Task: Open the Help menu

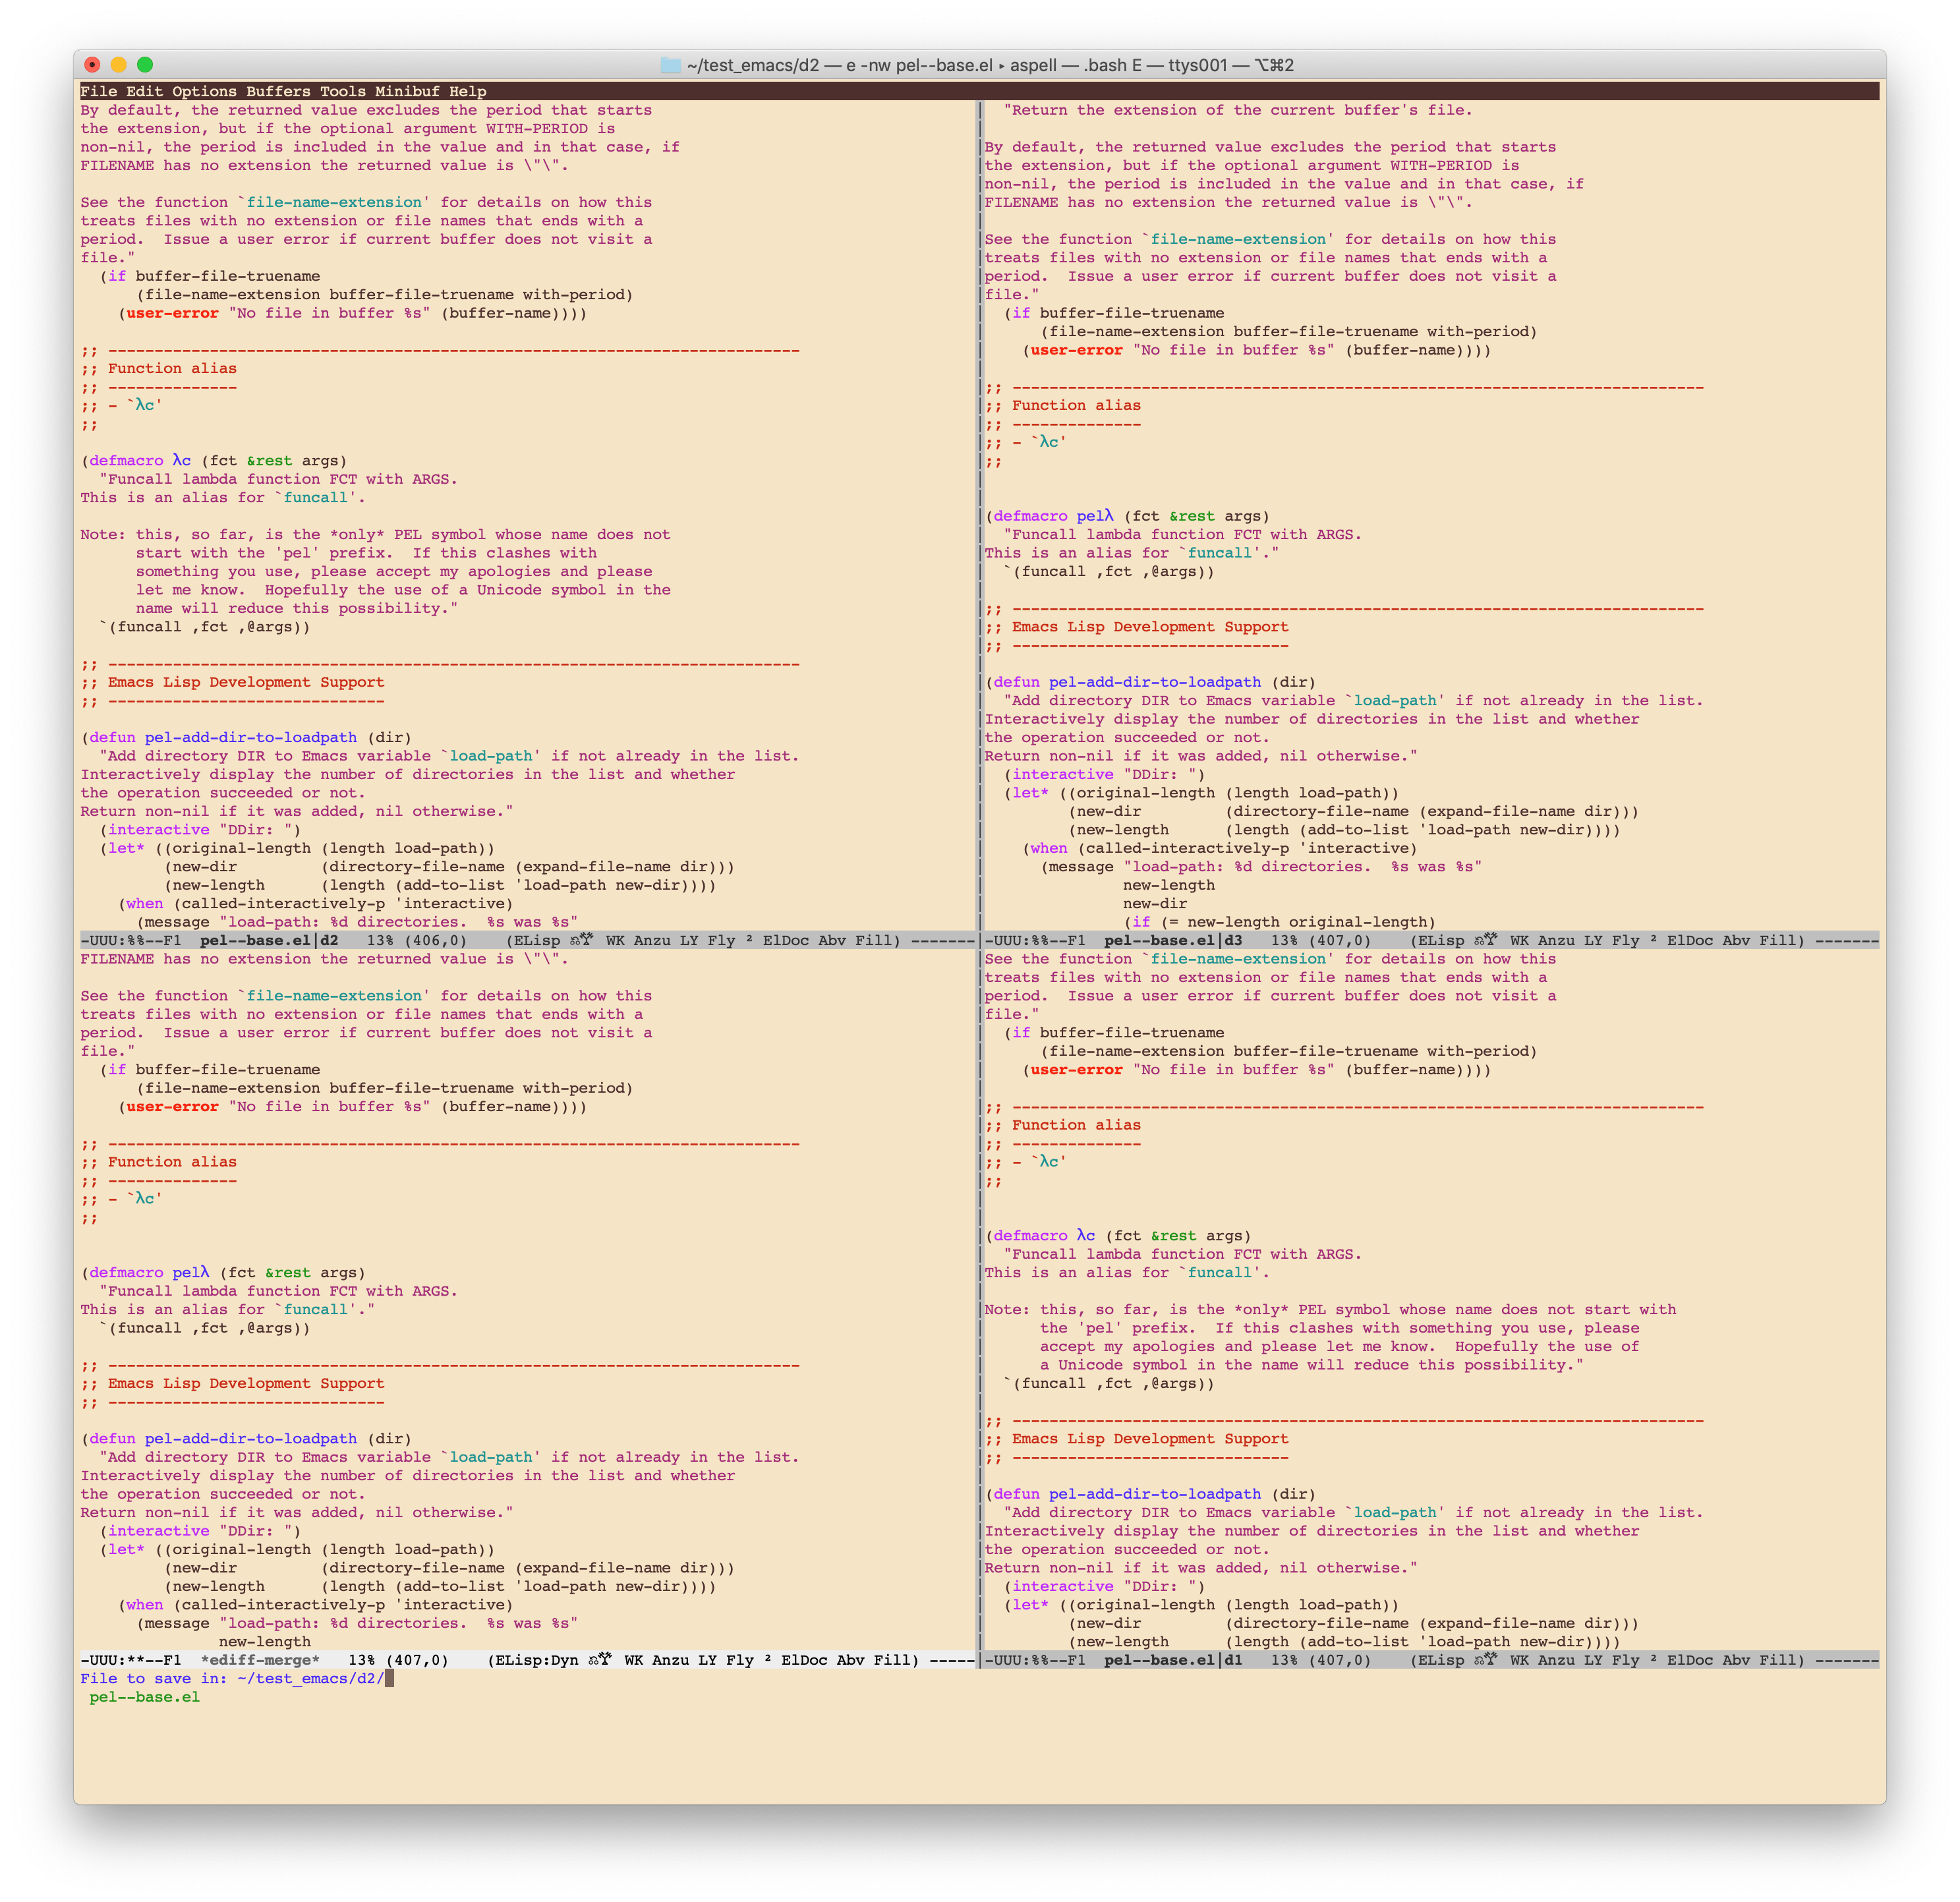Action: [467, 91]
